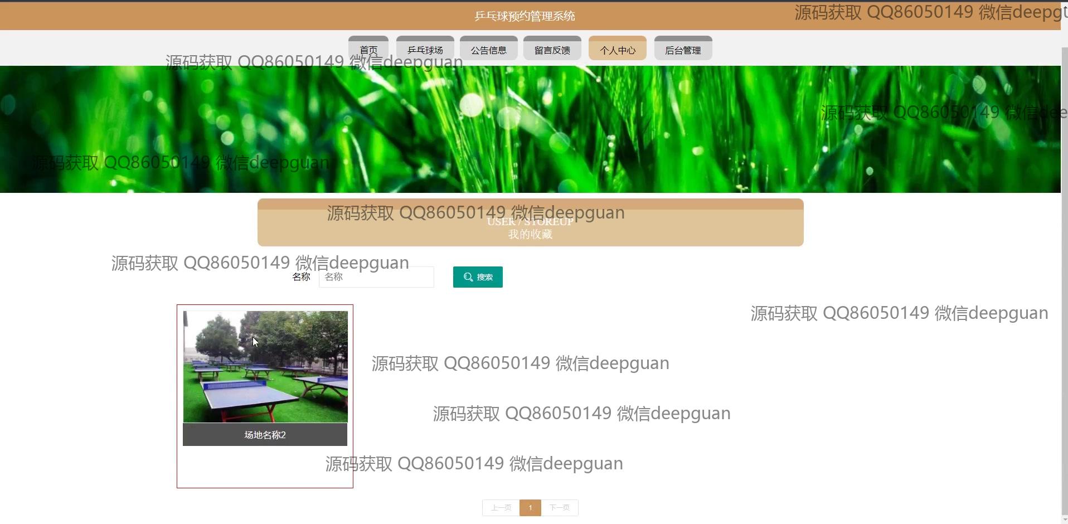The width and height of the screenshot is (1068, 524).
Task: Click the 乒乓球预约管理系统 site title
Action: (525, 16)
